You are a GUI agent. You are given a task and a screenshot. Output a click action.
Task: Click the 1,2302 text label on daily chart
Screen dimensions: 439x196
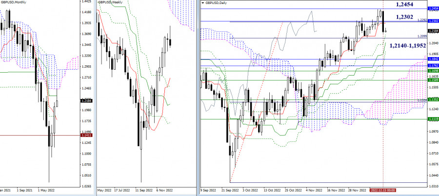point(406,17)
